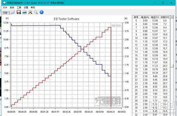The image size is (177, 116).
Task: Close the EB Tester window
Action: click(171, 3)
